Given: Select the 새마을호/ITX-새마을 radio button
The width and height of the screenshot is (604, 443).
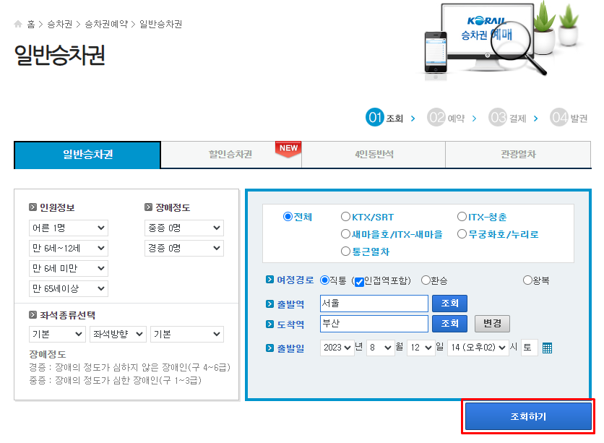Looking at the screenshot, I should (x=345, y=234).
